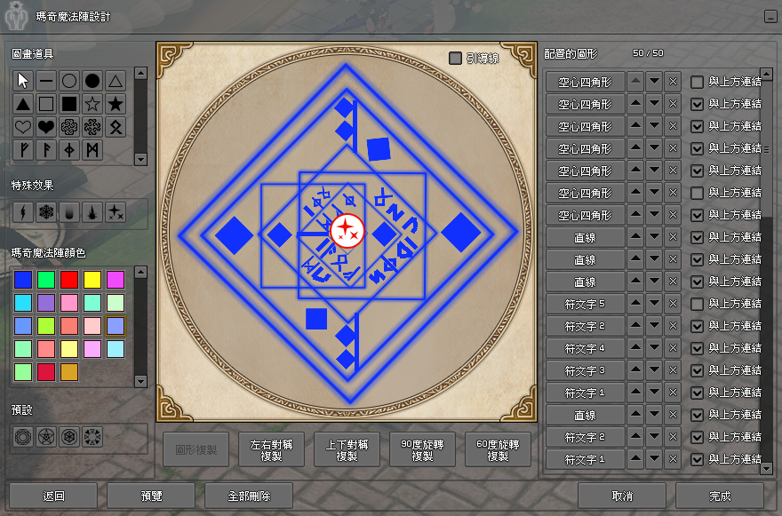This screenshot has width=782, height=516.
Task: Select the hollow square shape tool
Action: pyautogui.click(x=46, y=104)
